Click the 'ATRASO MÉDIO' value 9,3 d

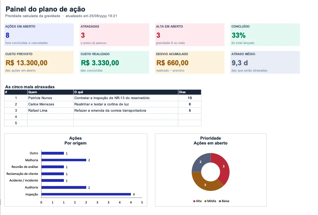240,63
